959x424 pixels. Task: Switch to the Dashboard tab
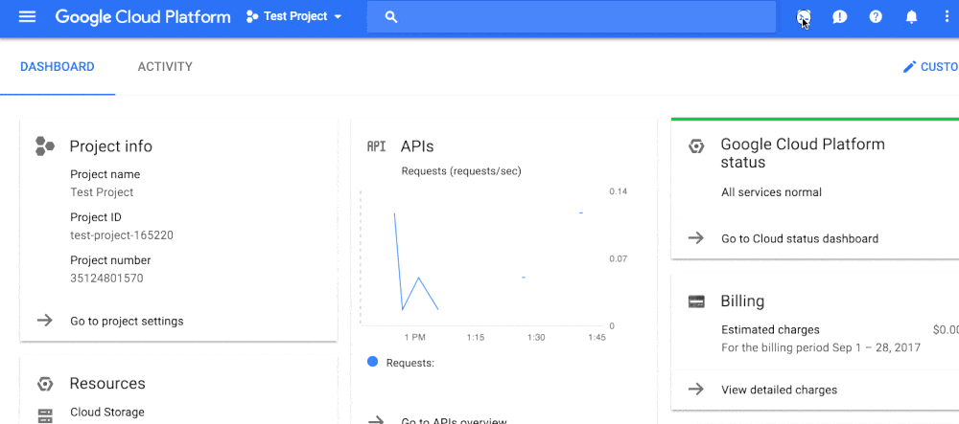58,66
